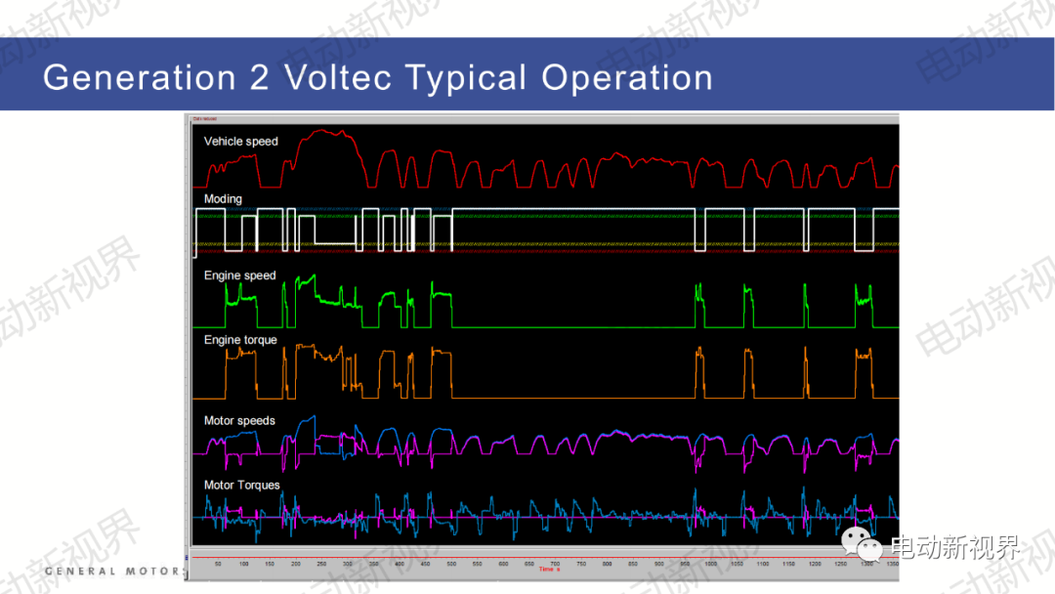Click the 1100 tick on the time axis

point(762,564)
